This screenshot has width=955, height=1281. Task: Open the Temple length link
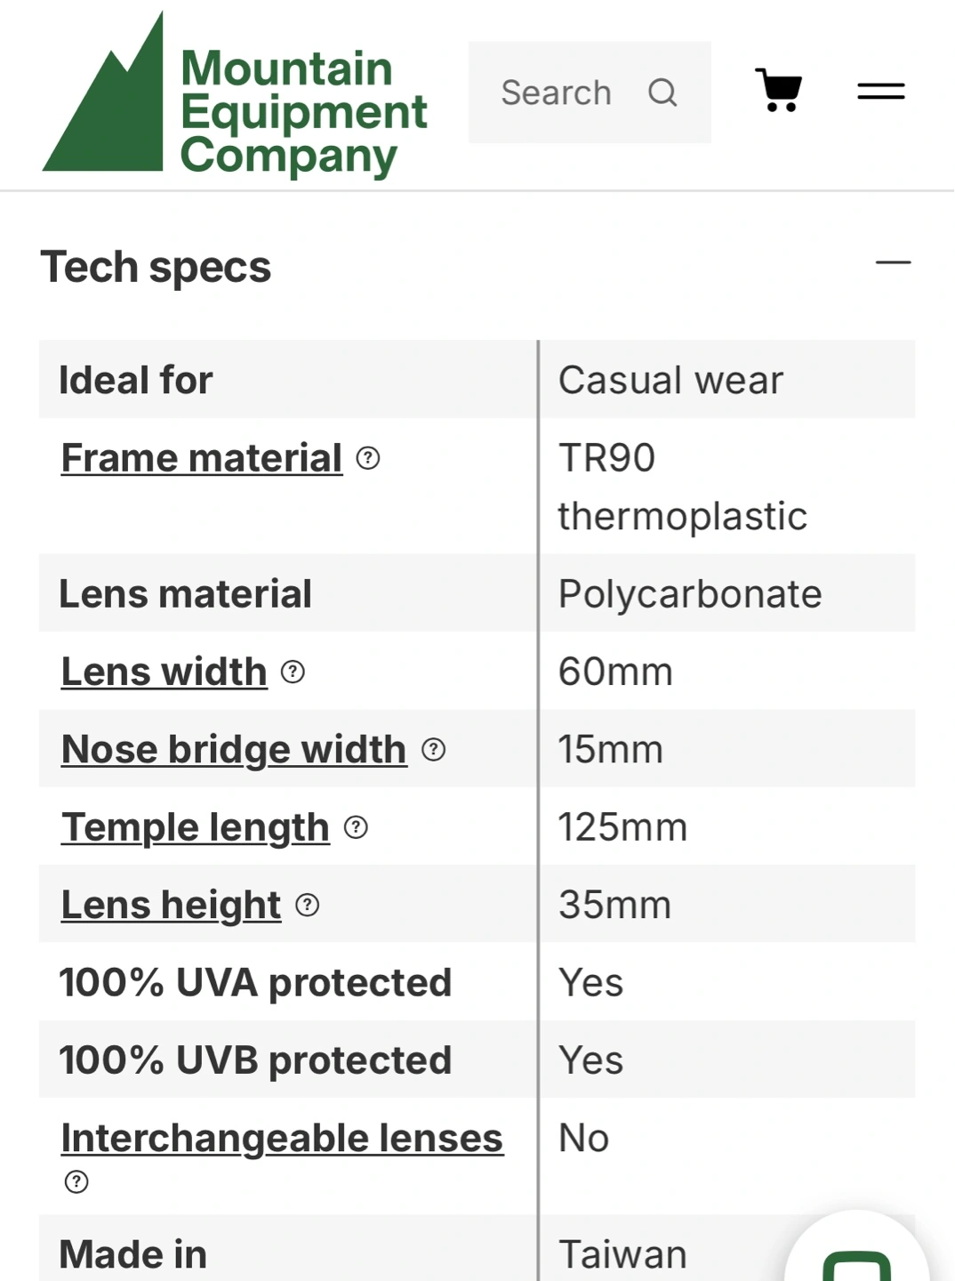(196, 828)
